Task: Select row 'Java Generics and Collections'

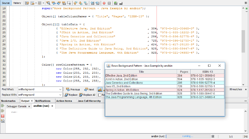Action: (x=165, y=83)
